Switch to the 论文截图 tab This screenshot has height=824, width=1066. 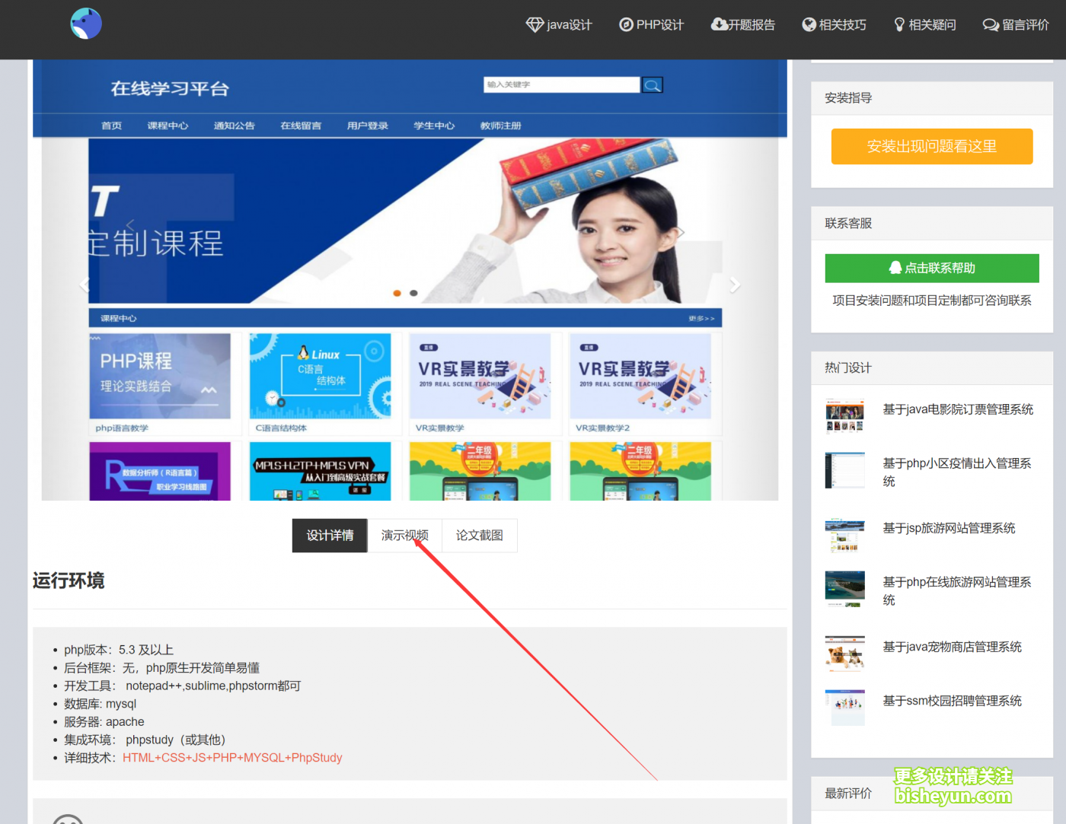click(479, 536)
